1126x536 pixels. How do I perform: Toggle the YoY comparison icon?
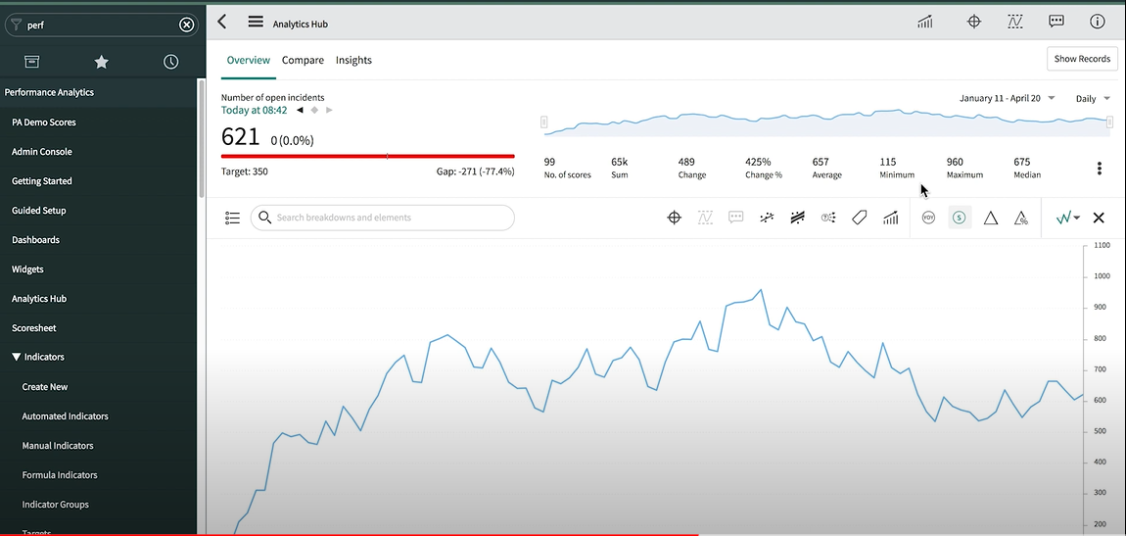[x=928, y=218]
